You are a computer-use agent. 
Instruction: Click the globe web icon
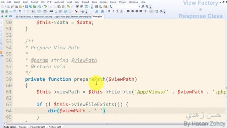coord(2,11)
